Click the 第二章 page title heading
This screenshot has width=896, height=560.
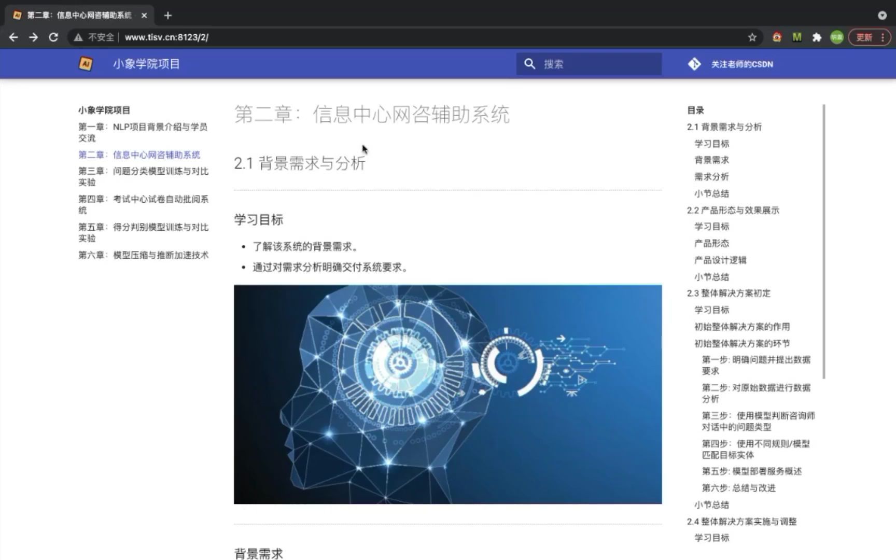tap(371, 115)
